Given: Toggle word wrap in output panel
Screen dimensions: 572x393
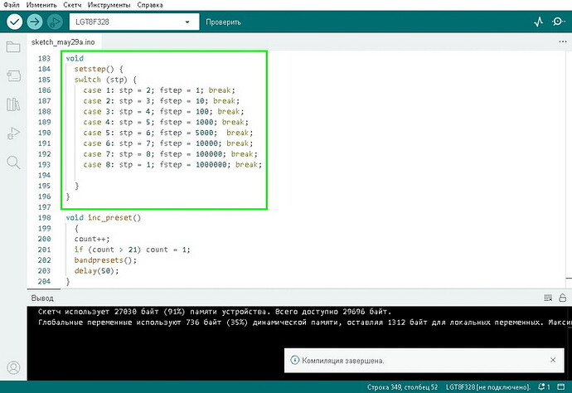Looking at the screenshot, I should click(x=548, y=298).
